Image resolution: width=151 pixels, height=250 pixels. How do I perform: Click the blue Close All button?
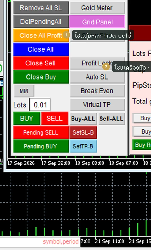(41, 49)
